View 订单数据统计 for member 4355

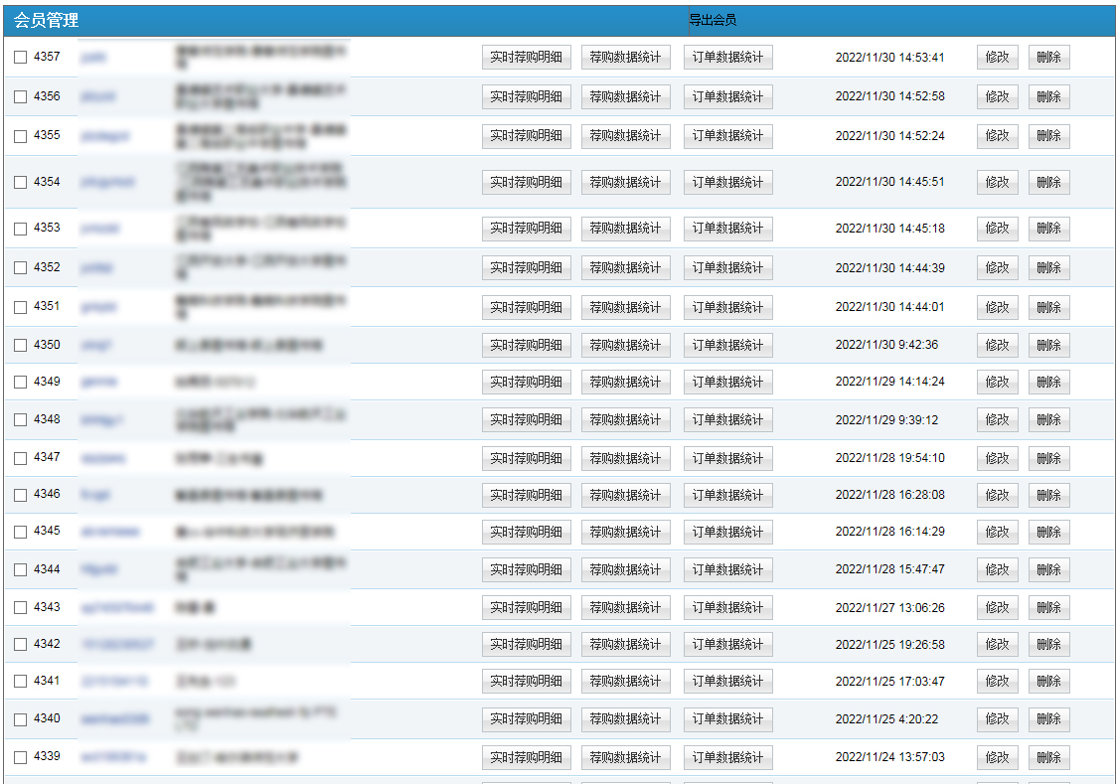(727, 136)
